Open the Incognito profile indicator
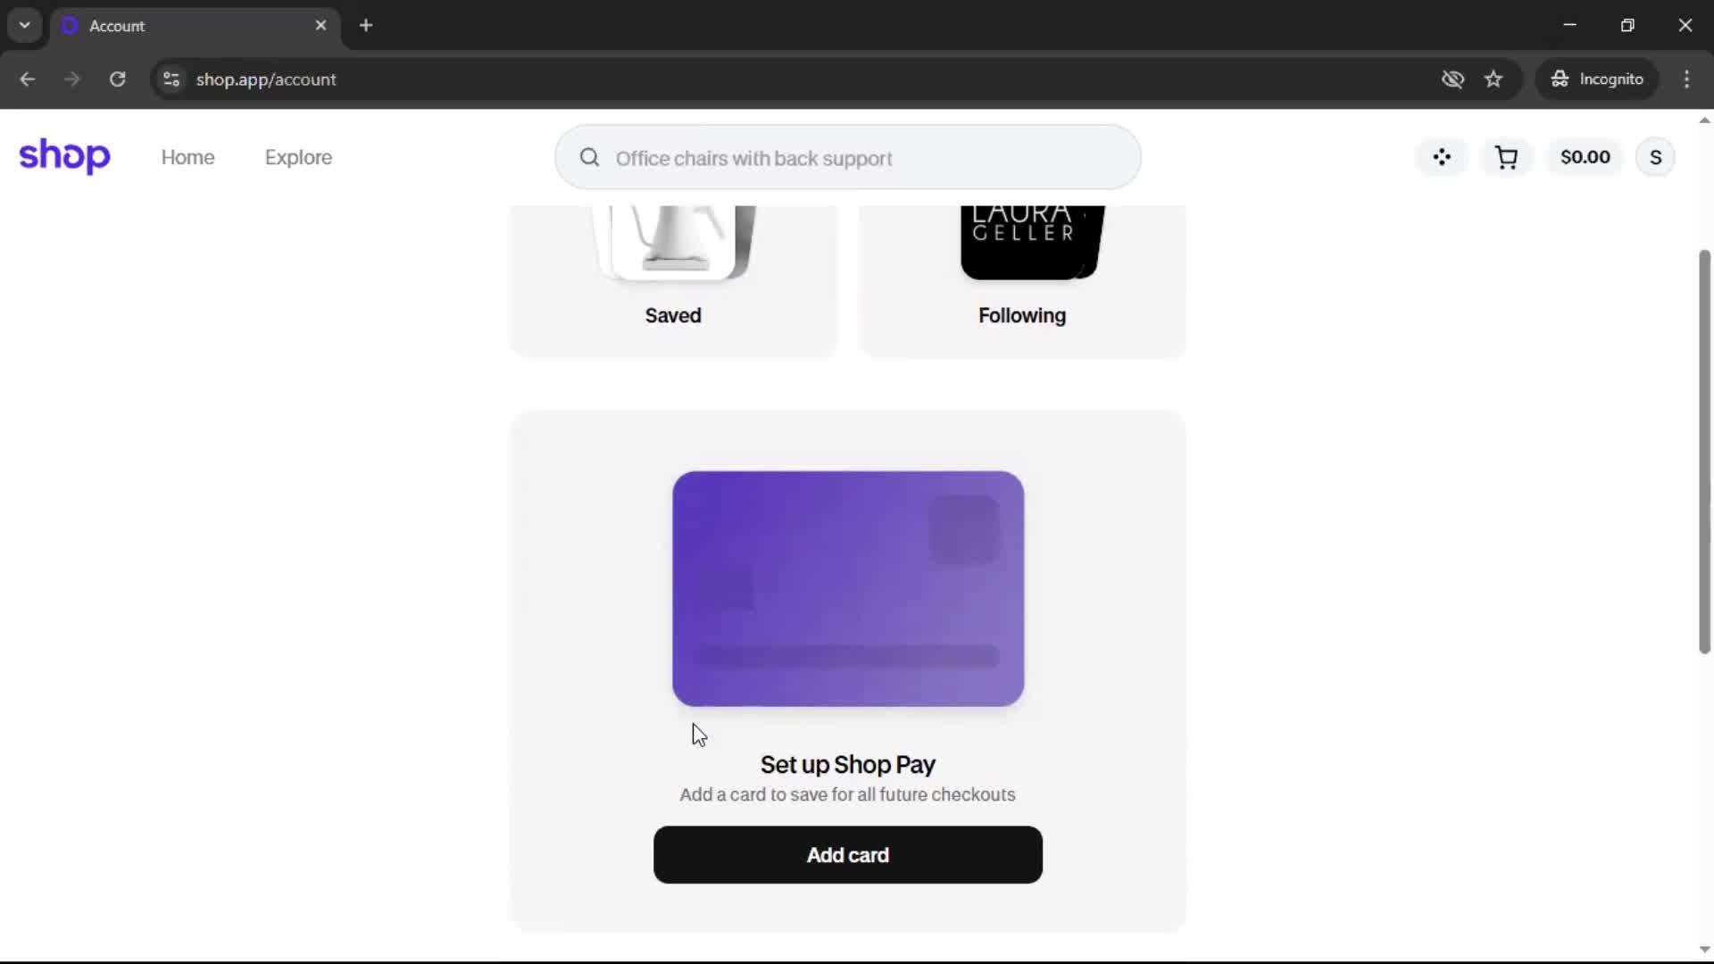Viewport: 1714px width, 964px height. 1597,79
